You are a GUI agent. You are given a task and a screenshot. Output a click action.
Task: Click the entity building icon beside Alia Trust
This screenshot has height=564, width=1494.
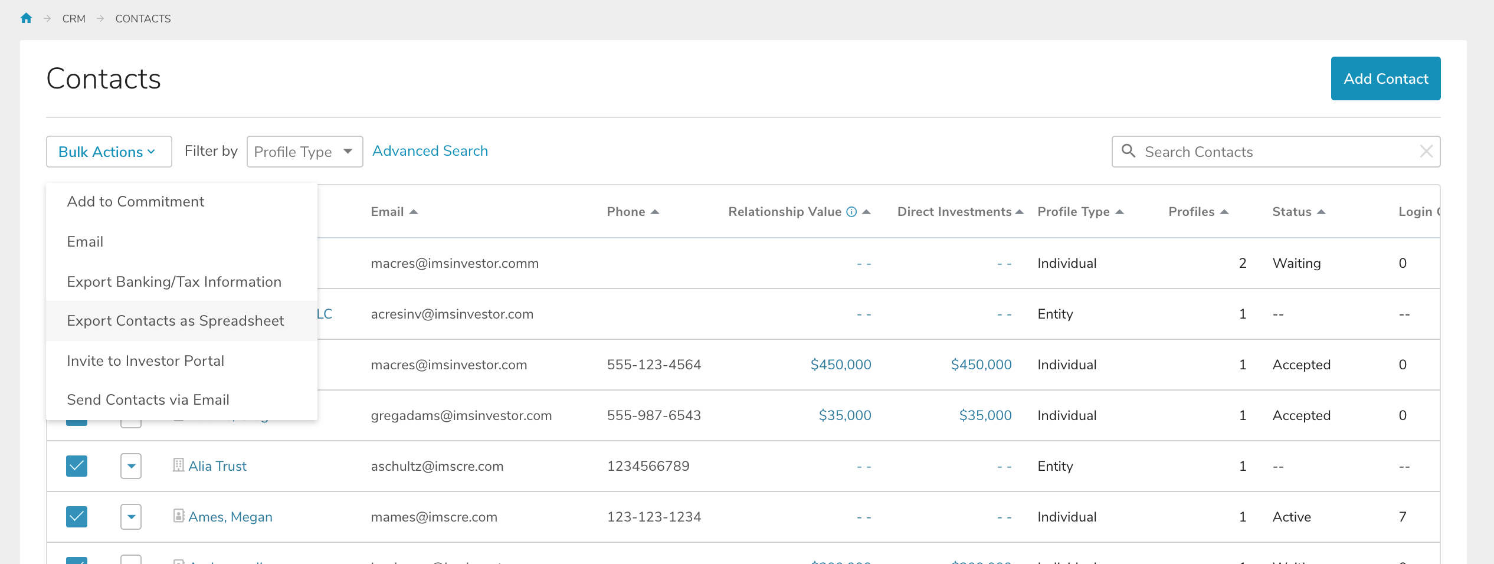179,465
